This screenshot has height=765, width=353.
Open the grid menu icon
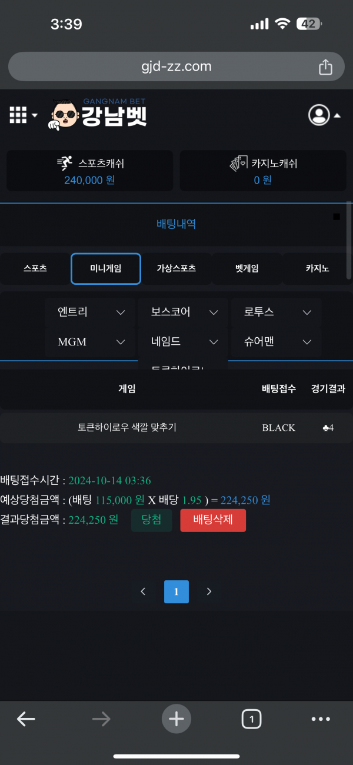[19, 115]
